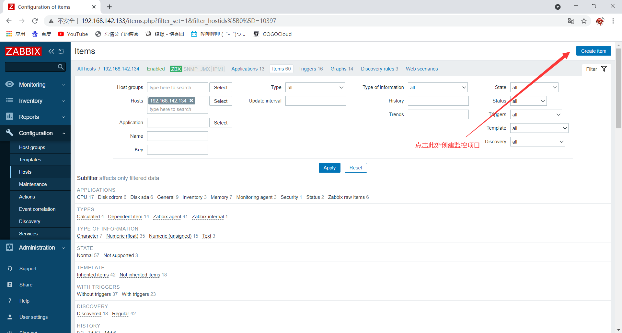Image resolution: width=622 pixels, height=333 pixels.
Task: Click the Monitoring eye icon
Action: coord(10,84)
